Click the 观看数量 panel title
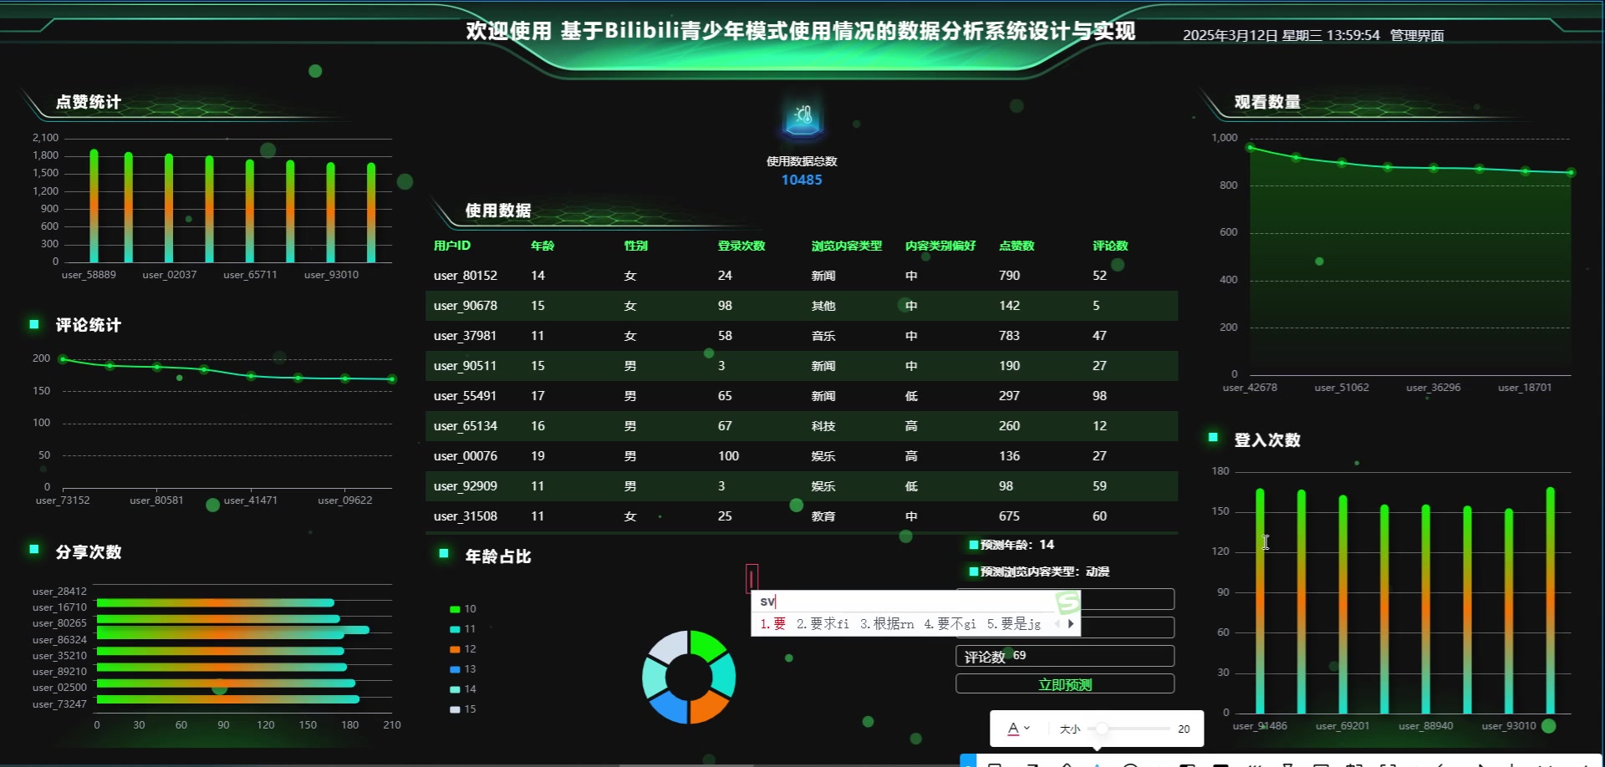 click(x=1267, y=102)
